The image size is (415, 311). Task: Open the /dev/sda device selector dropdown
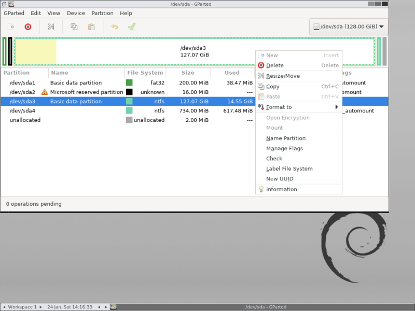coord(349,26)
